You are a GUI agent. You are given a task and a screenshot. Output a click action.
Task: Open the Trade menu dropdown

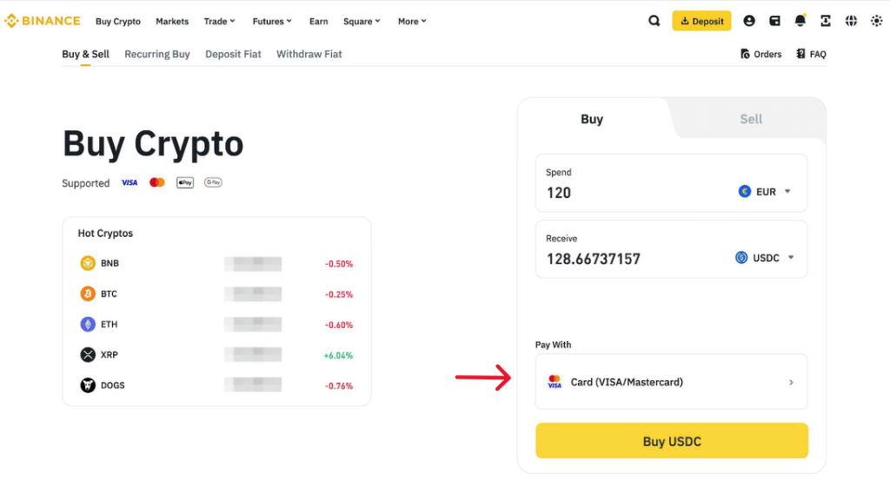pos(220,21)
